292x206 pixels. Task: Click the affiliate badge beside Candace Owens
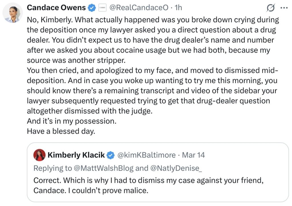[102, 8]
